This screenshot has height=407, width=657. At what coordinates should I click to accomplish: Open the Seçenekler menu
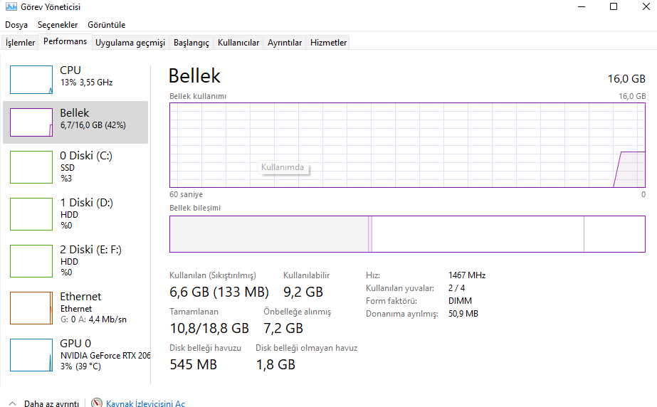click(x=58, y=25)
